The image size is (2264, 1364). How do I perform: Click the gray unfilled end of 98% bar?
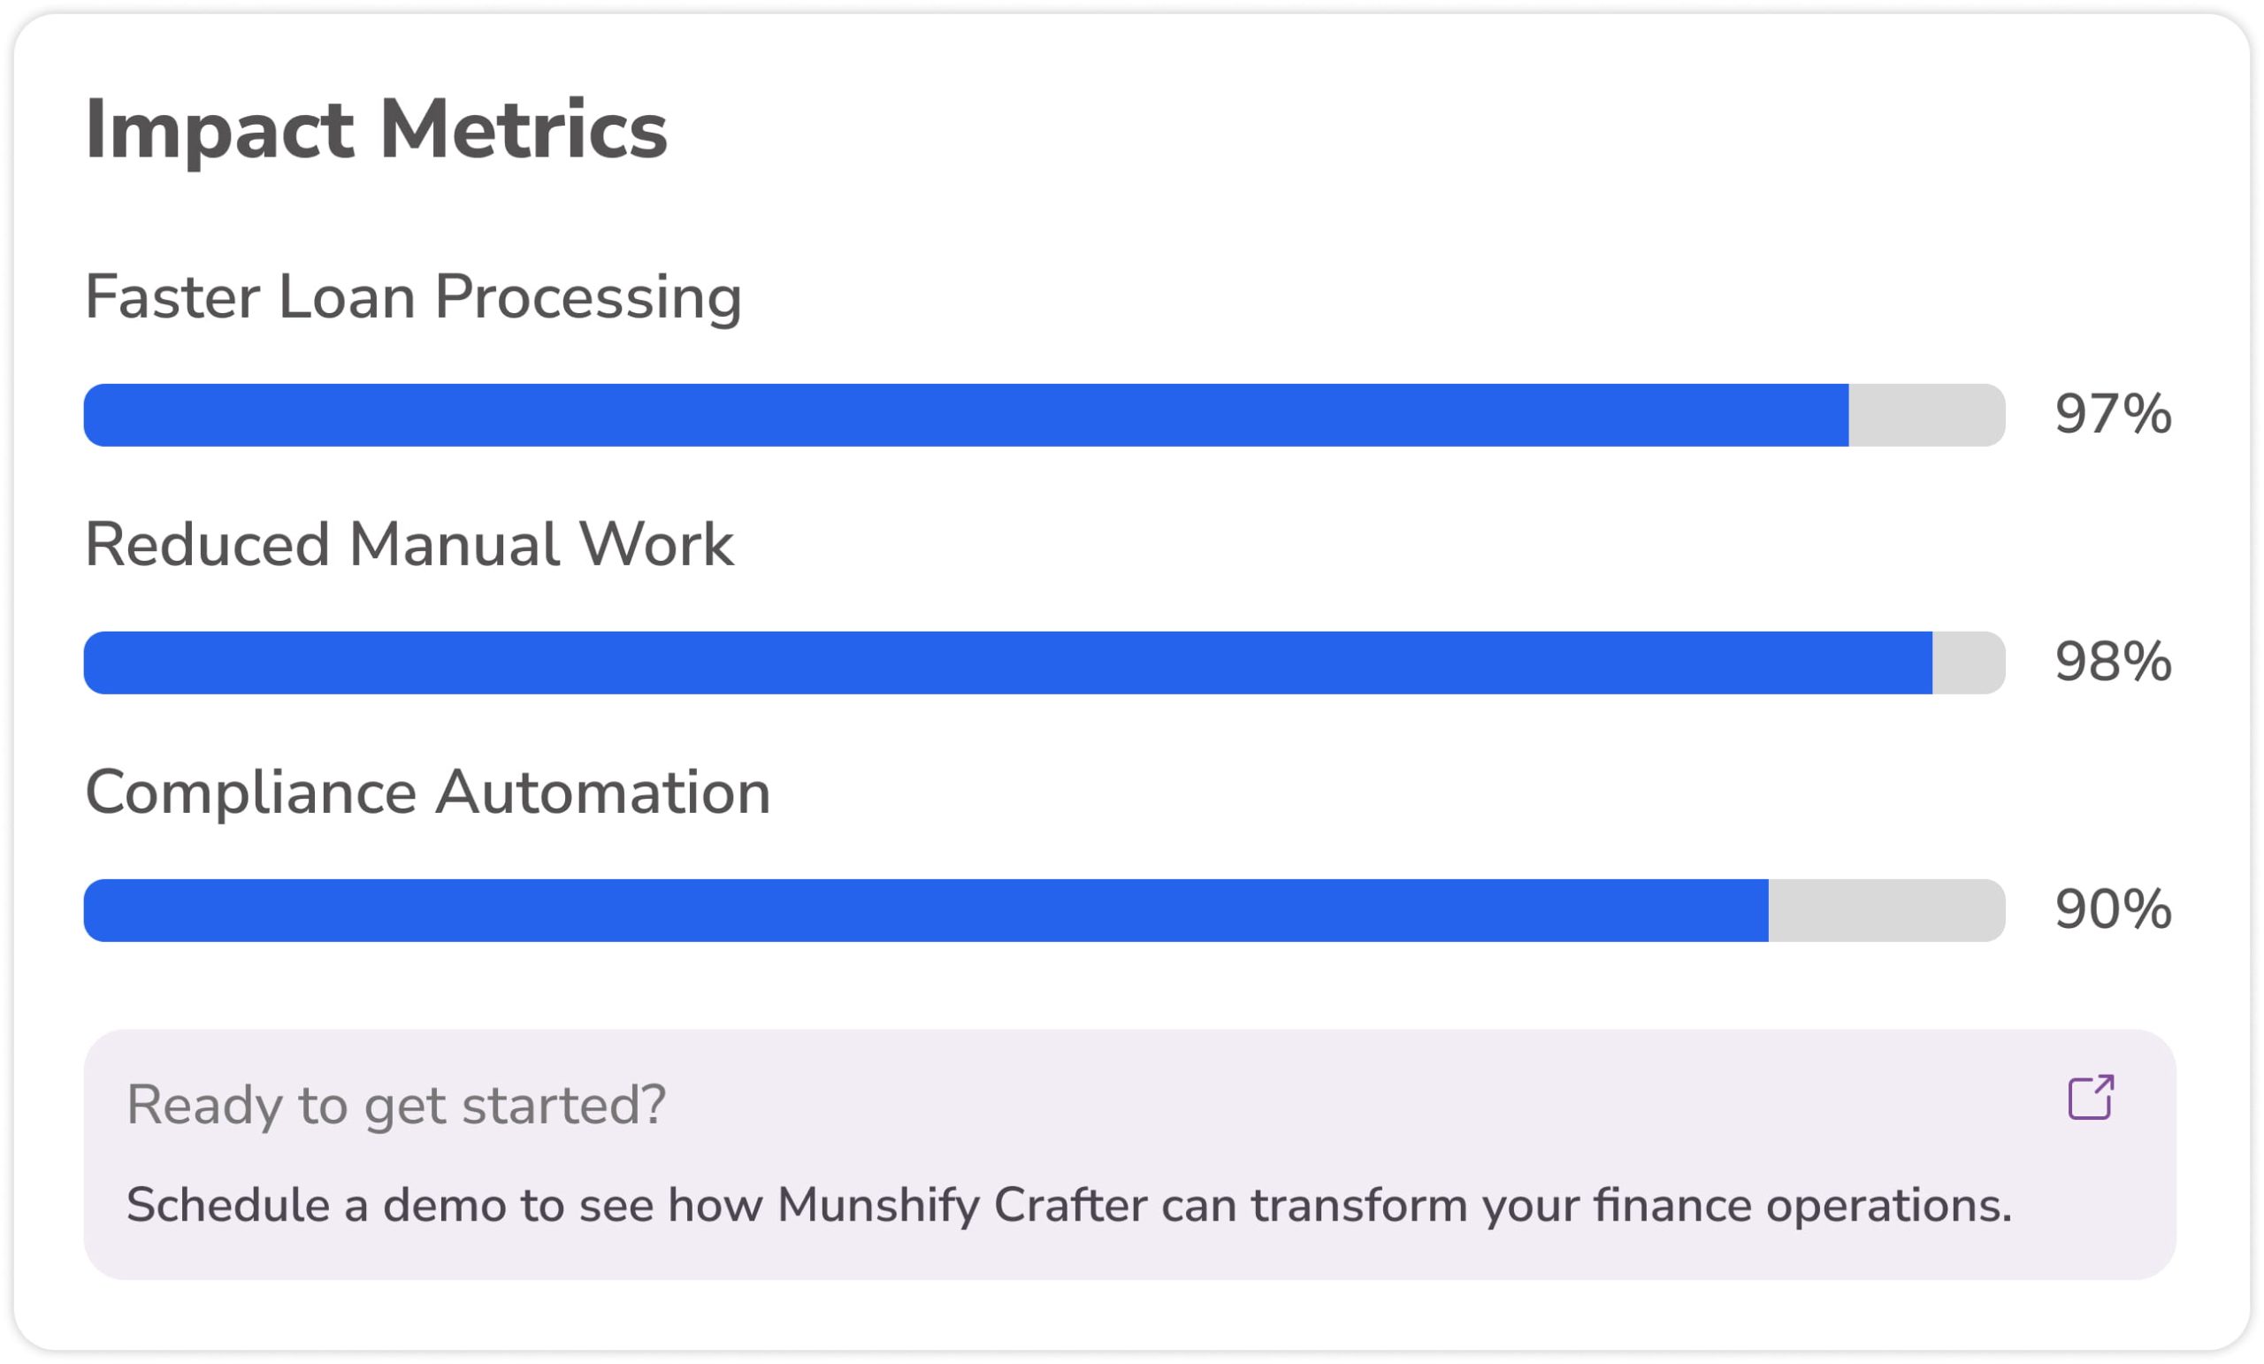(x=1969, y=663)
